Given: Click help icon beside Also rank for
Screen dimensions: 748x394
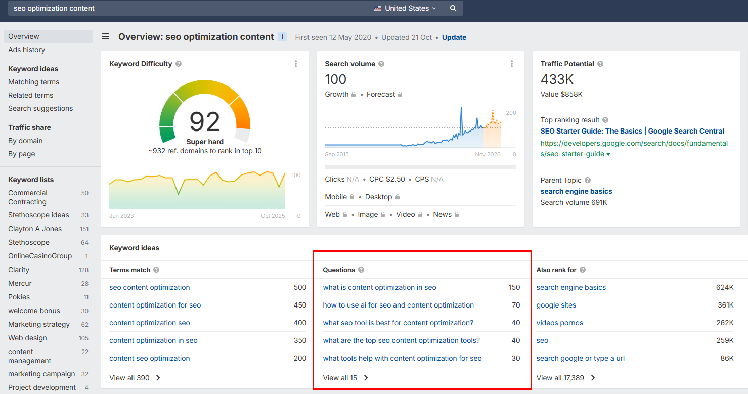Looking at the screenshot, I should [583, 270].
